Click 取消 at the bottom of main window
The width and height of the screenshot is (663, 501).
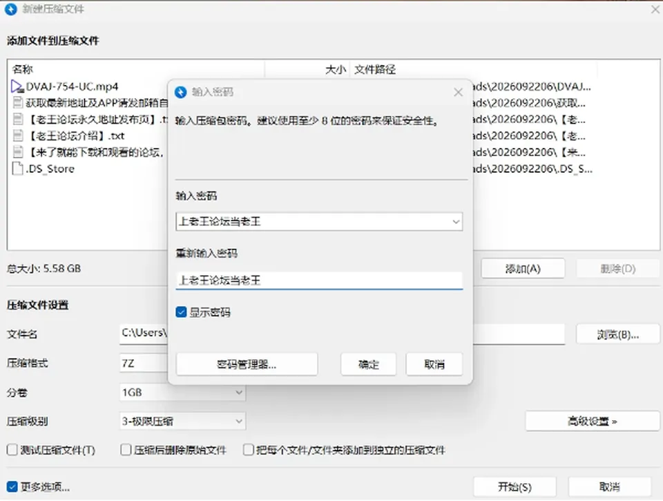(x=610, y=487)
